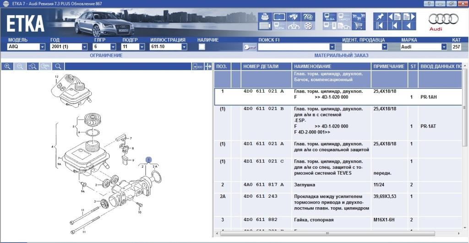Screen dimensions: 469x243
Task: Expand the ИЛЛЮСТРАЦИЯ dropdown
Action: 184,47
